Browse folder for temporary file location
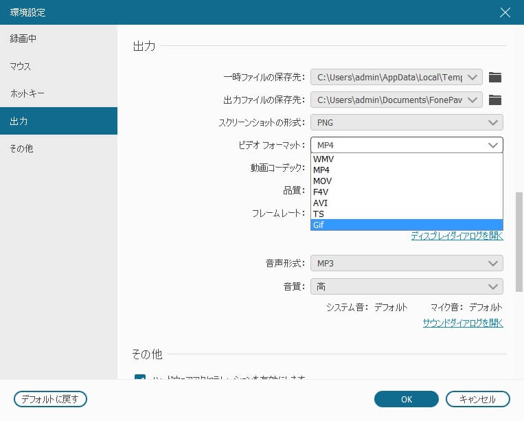Screen dimensions: 524x421 coord(495,77)
